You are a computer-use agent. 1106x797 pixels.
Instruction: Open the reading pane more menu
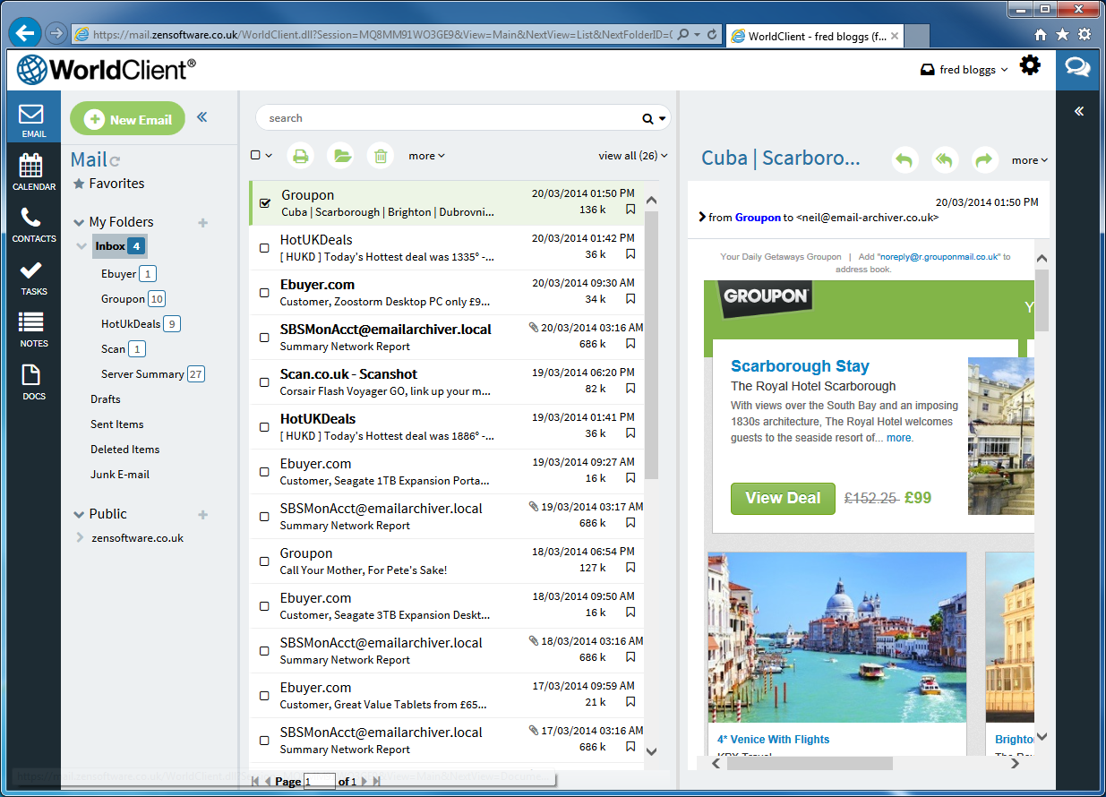click(x=1030, y=160)
